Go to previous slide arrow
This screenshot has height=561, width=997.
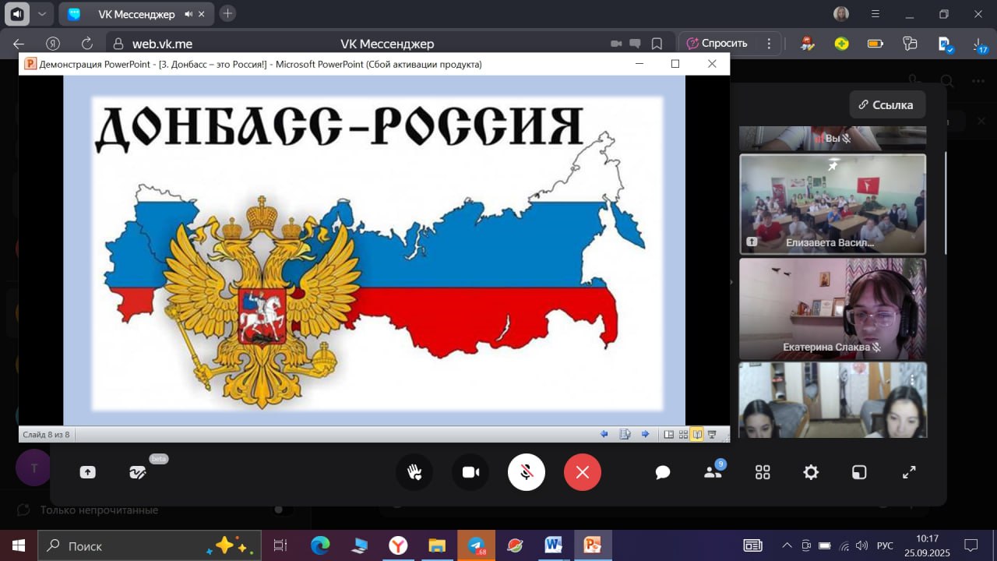[604, 434]
